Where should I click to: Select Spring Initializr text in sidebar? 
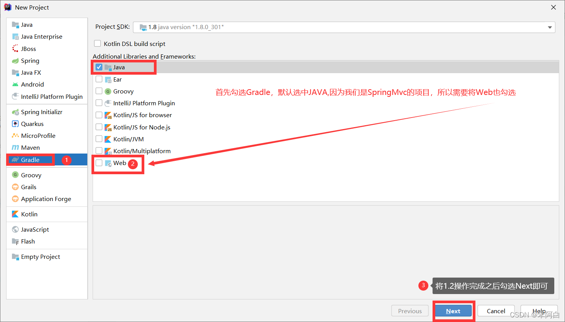point(42,112)
